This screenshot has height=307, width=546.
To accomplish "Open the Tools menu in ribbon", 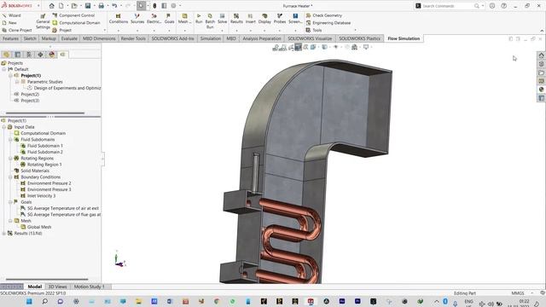I will pyautogui.click(x=314, y=30).
